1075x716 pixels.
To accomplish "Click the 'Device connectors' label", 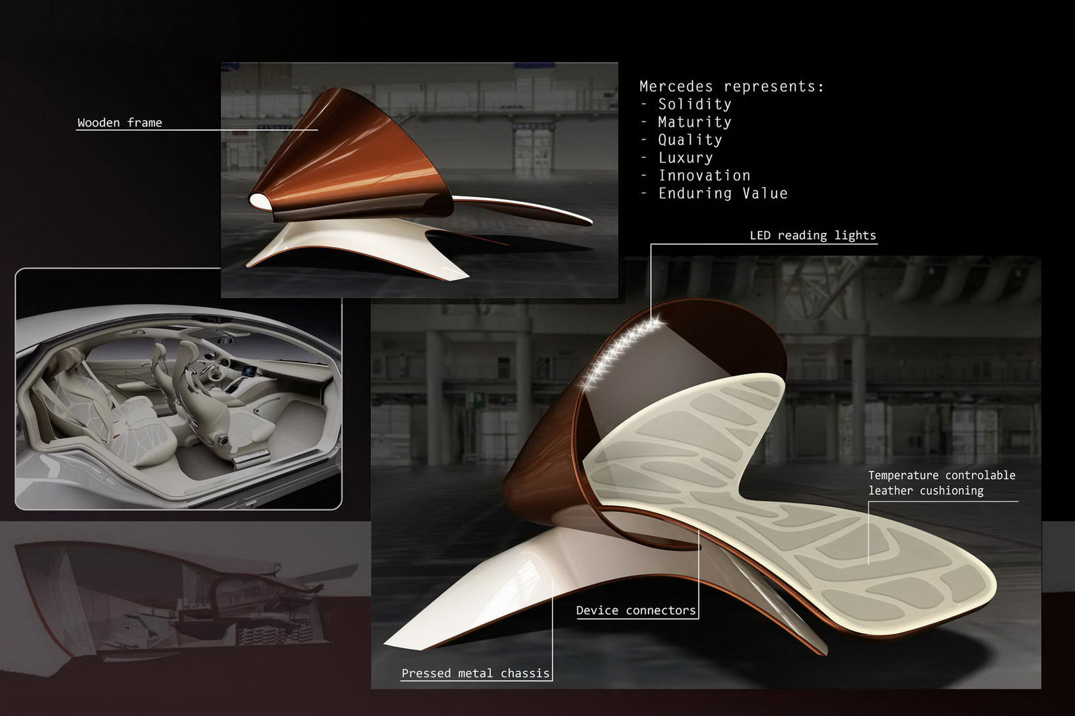I will 636,611.
